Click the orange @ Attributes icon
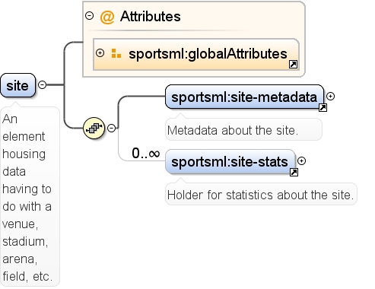This screenshot has height=289, width=375. 107,17
